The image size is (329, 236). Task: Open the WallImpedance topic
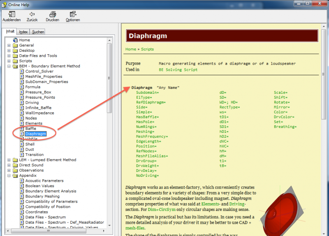[39, 113]
